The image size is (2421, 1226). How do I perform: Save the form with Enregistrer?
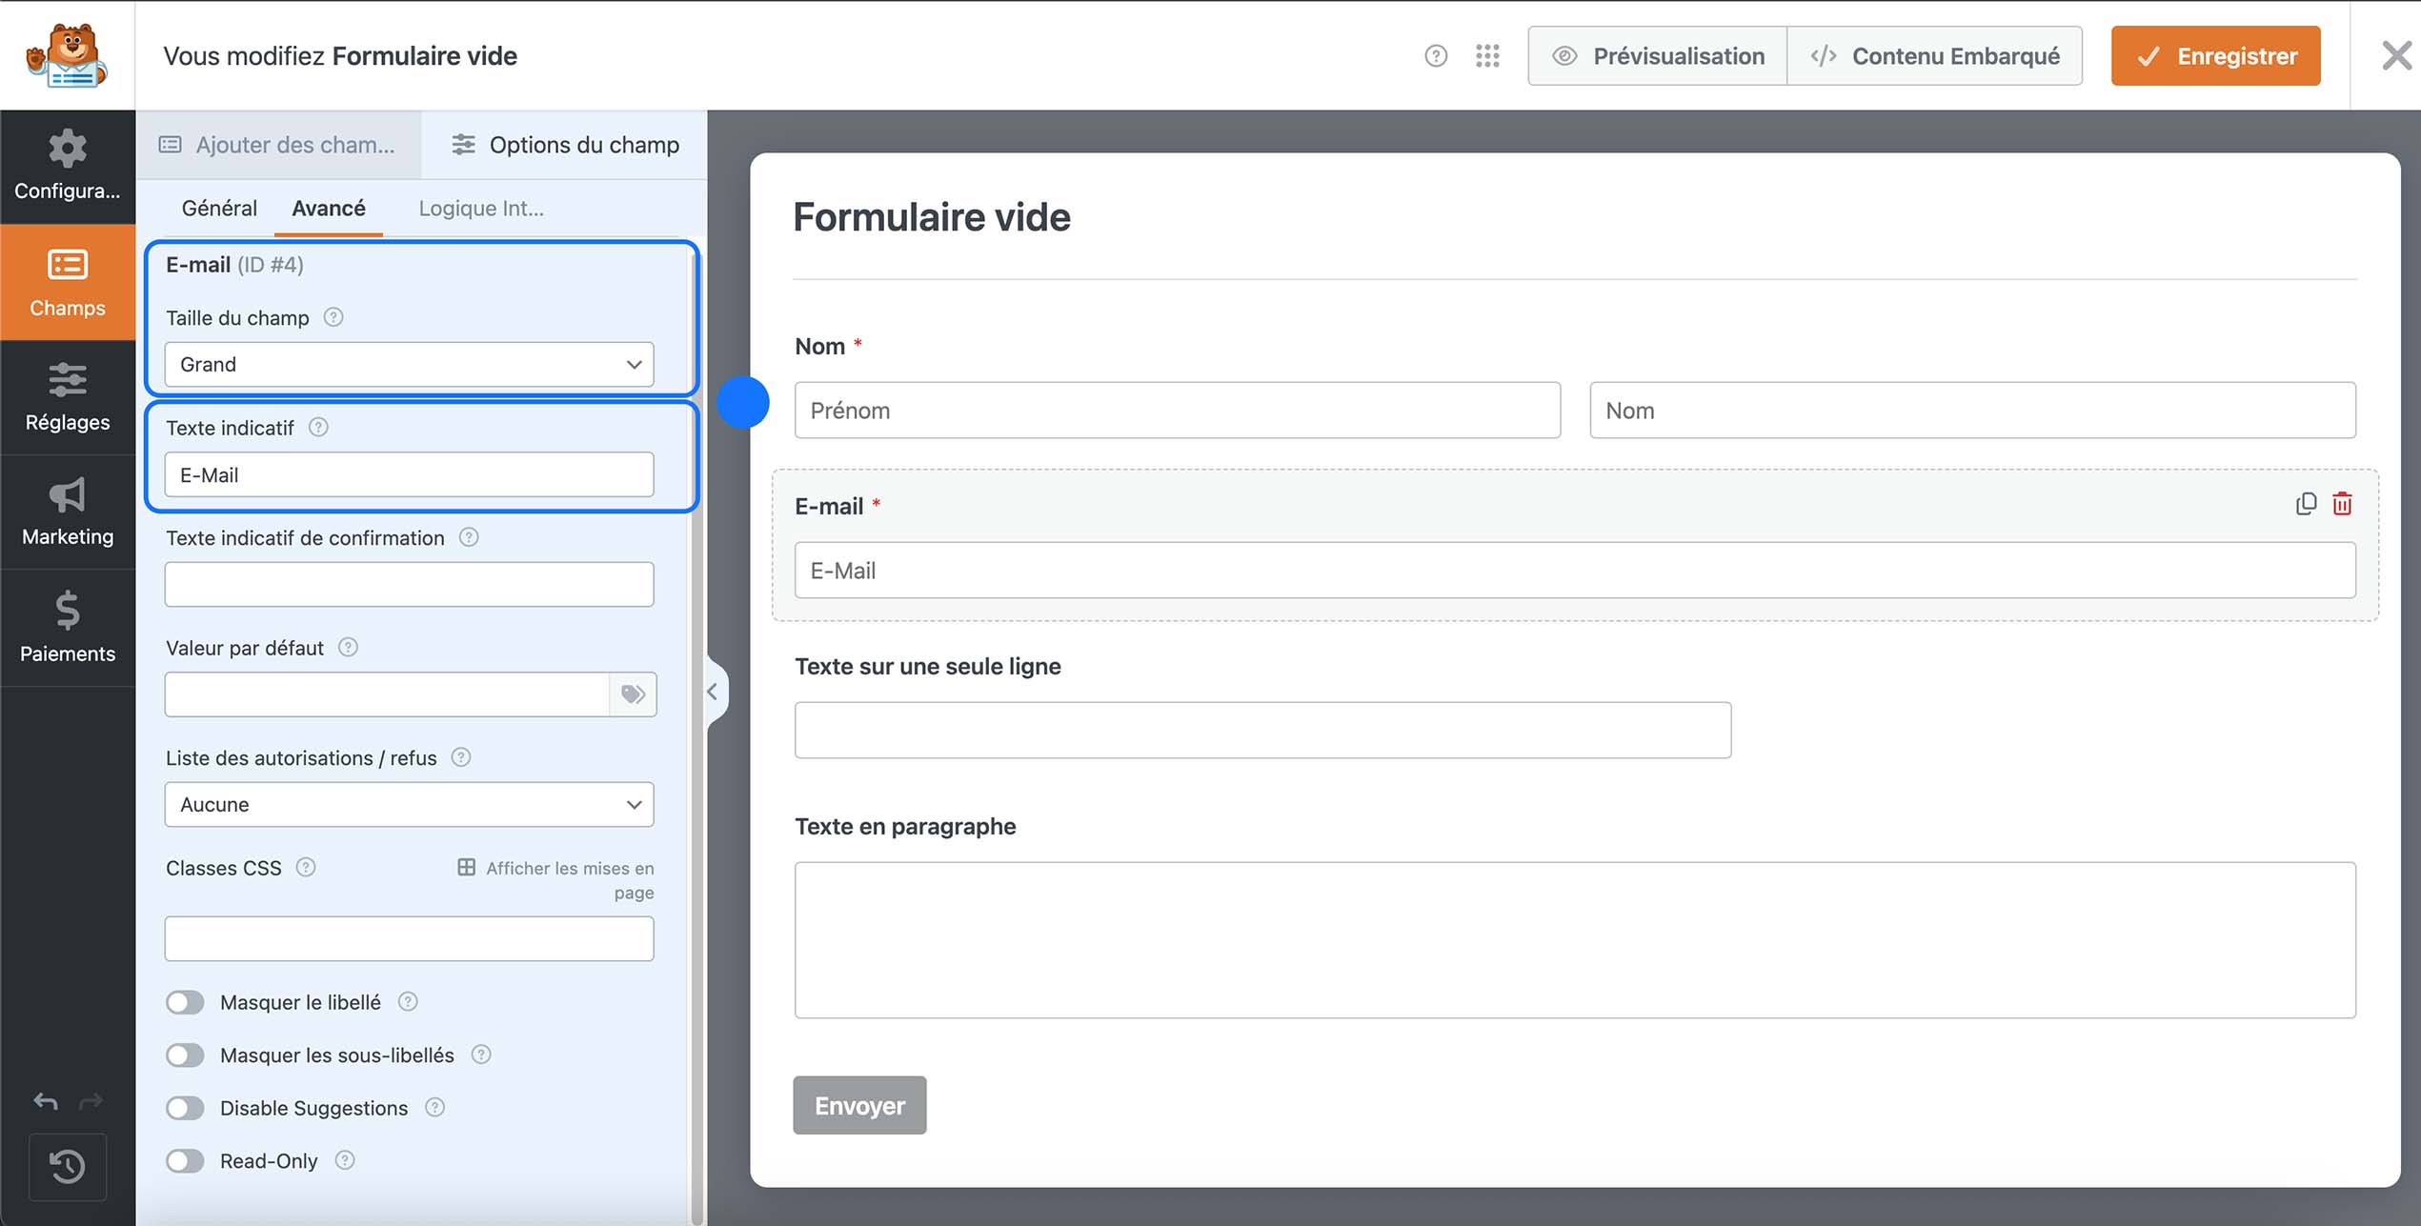point(2215,55)
